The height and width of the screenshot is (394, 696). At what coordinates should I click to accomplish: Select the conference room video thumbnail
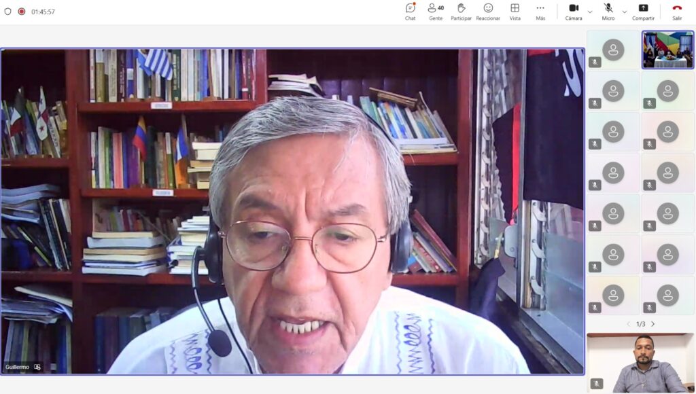pos(667,50)
